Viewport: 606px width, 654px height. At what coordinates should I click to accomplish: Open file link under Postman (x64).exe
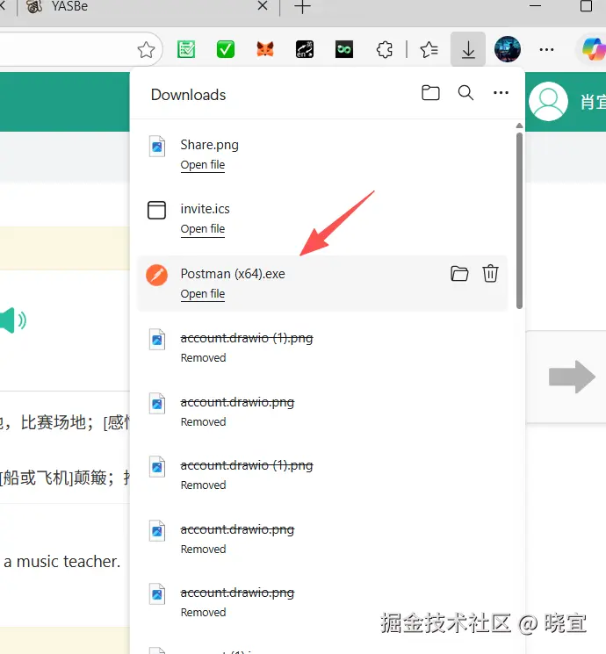pyautogui.click(x=203, y=294)
